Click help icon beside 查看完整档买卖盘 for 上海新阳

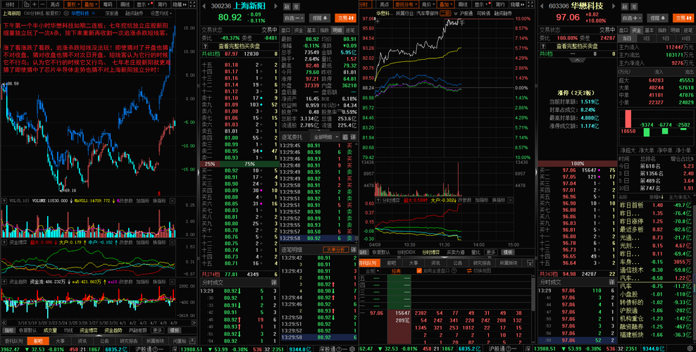pyautogui.click(x=205, y=46)
